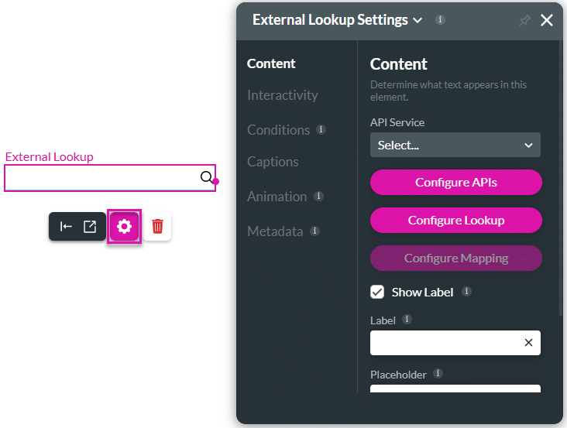This screenshot has width=567, height=428.
Task: Close the External Lookup Settings panel
Action: pos(546,20)
